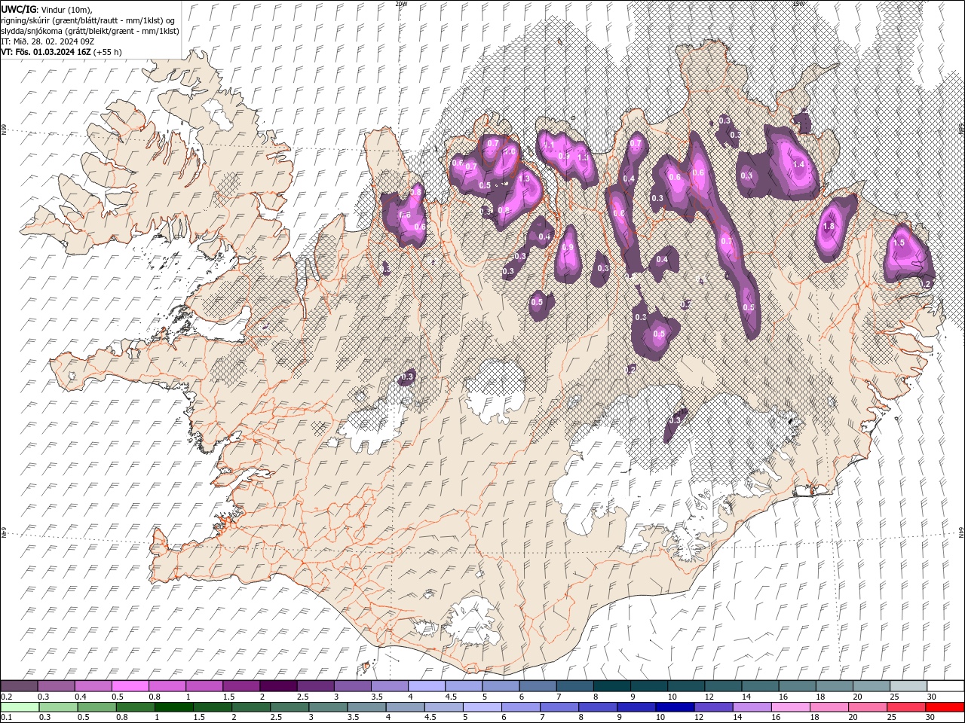Viewport: 965px width, 723px height.
Task: Click the '64N' latitude label on right edge
Action: tap(961, 532)
